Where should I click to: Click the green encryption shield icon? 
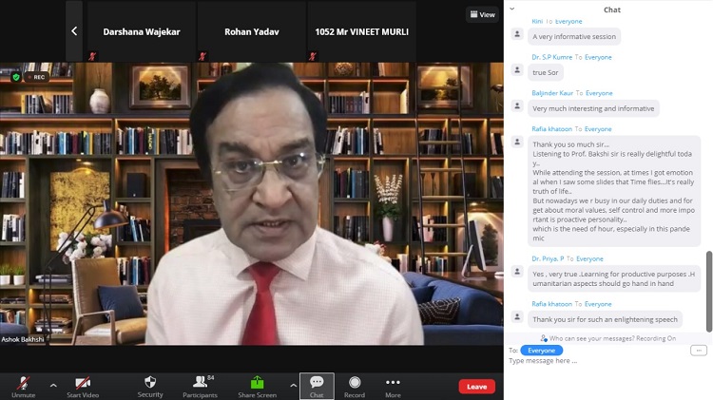(16, 77)
